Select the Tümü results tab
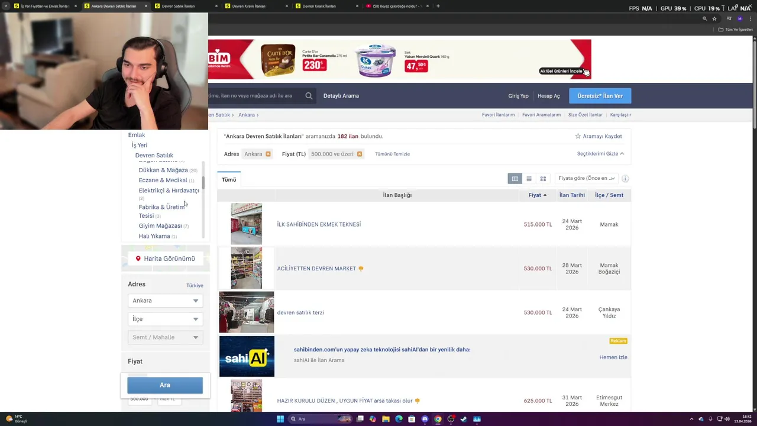This screenshot has height=426, width=757. [x=229, y=180]
